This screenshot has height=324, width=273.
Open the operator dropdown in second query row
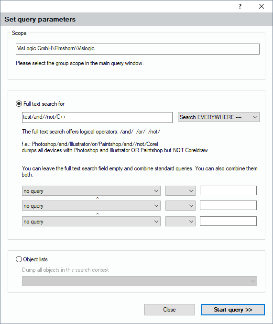180,206
